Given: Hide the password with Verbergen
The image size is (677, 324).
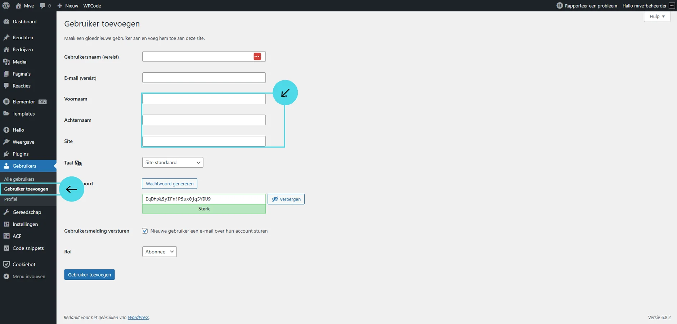Looking at the screenshot, I should [x=286, y=199].
